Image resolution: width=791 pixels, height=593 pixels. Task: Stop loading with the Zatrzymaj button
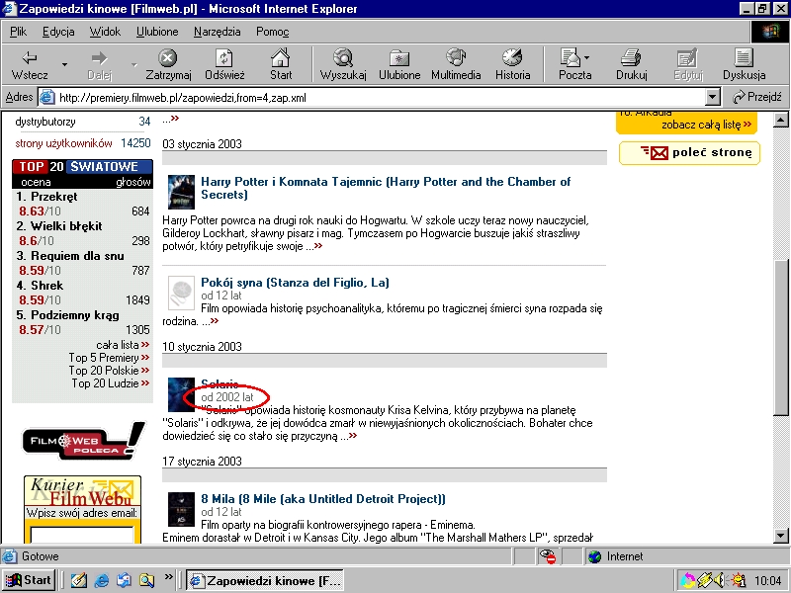coord(168,64)
